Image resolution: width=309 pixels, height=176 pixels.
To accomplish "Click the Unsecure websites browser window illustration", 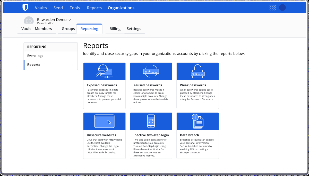I will (104, 121).
